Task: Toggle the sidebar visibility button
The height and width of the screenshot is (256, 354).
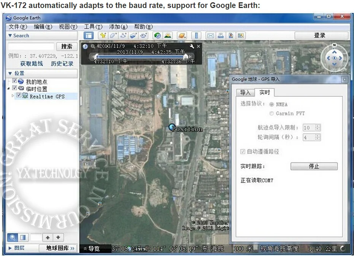Action: point(89,35)
